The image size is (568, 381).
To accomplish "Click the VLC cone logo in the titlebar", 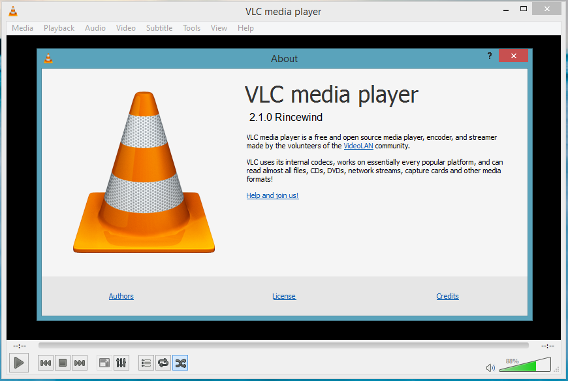I will coord(12,10).
